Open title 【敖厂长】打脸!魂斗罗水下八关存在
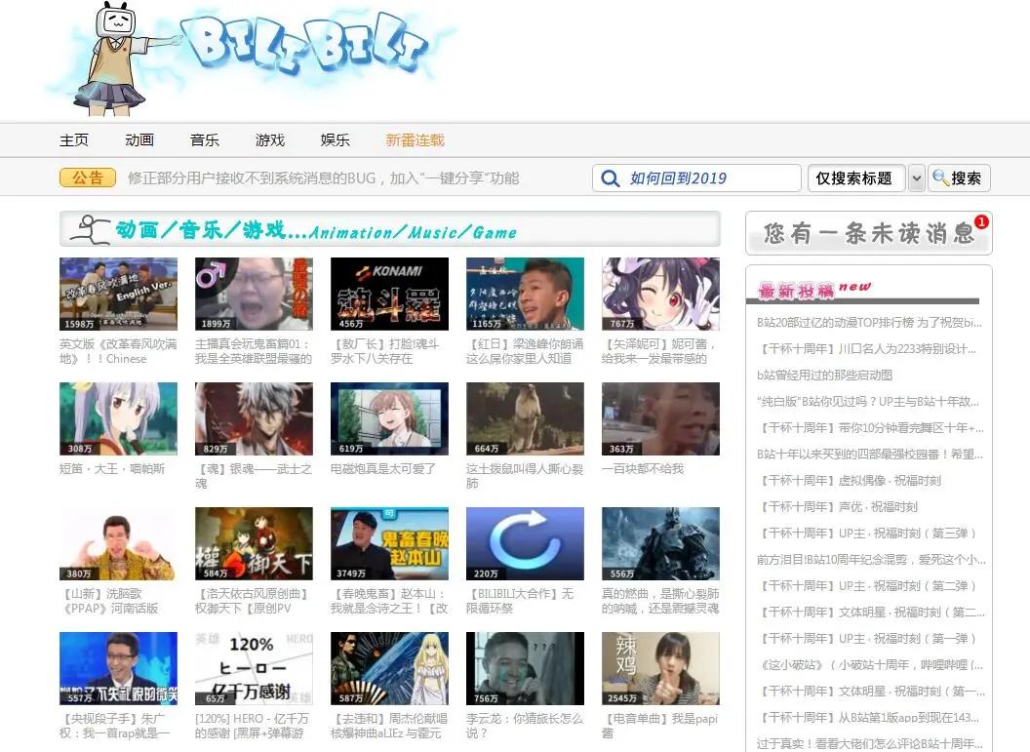The height and width of the screenshot is (752, 1030). click(x=385, y=351)
